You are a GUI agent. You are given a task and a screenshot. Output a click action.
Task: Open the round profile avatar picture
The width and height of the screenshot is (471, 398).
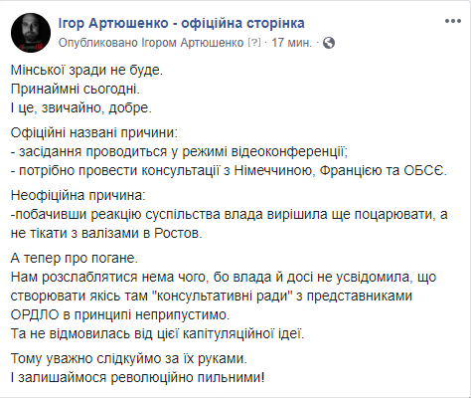pos(31,33)
